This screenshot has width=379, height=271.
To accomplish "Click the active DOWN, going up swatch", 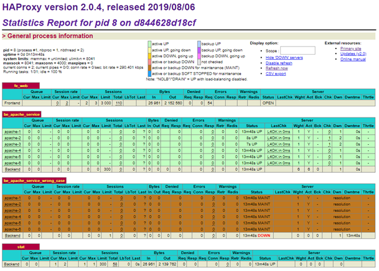I will coord(149,56).
